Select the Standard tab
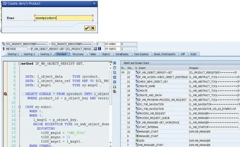 [x=61, y=54]
